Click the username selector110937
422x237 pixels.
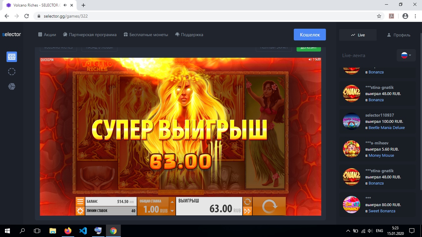[x=379, y=115]
